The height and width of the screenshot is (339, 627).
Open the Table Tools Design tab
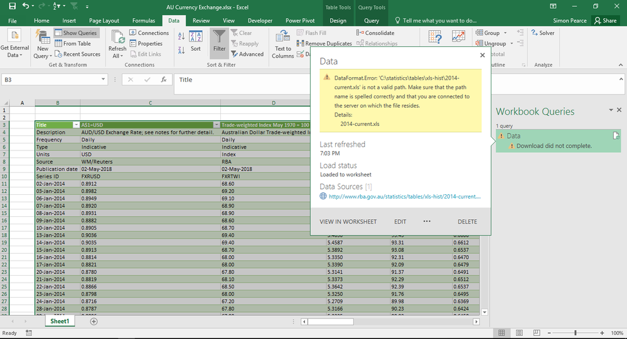point(338,20)
